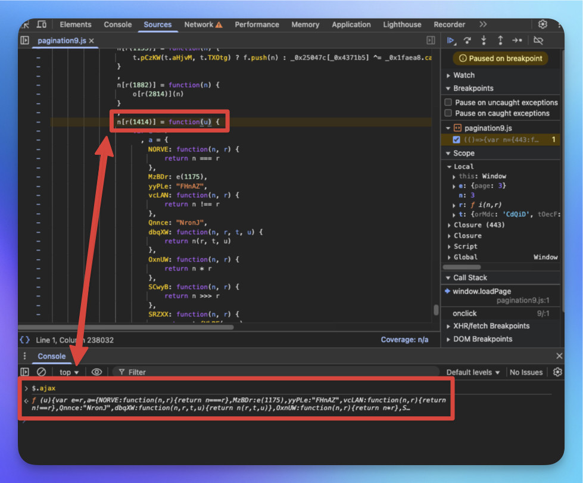Click the Coverage: n/a link

tap(404, 339)
